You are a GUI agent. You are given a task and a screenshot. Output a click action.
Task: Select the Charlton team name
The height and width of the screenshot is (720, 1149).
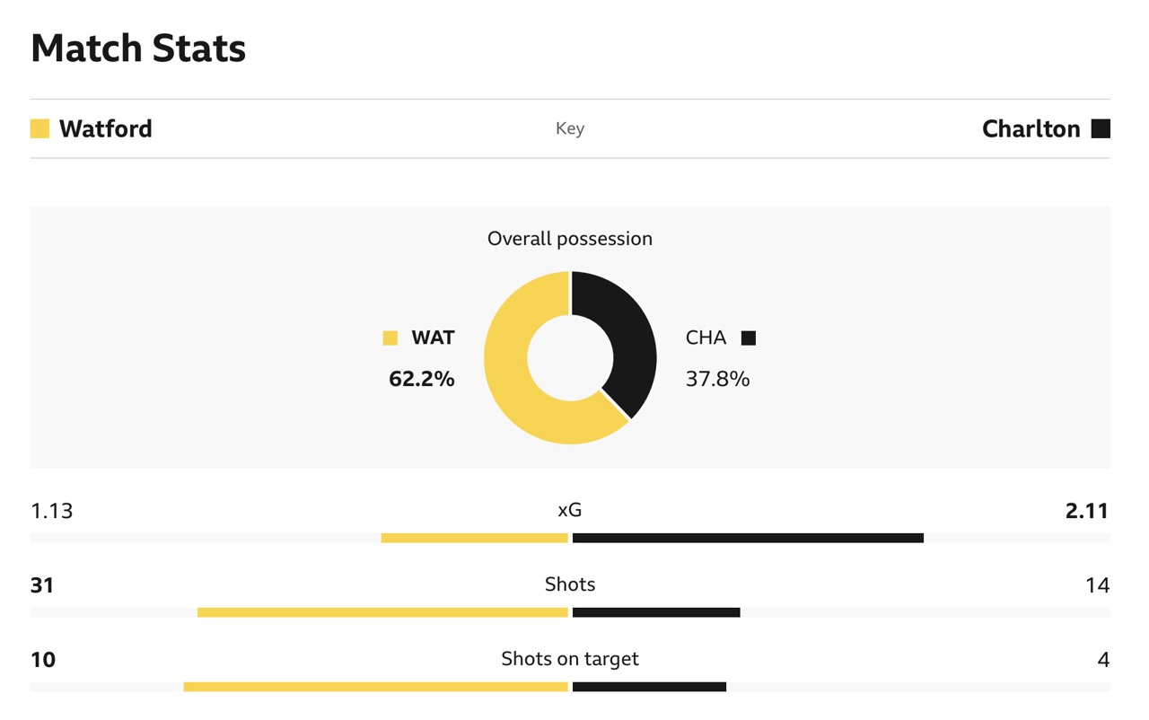click(x=1031, y=128)
